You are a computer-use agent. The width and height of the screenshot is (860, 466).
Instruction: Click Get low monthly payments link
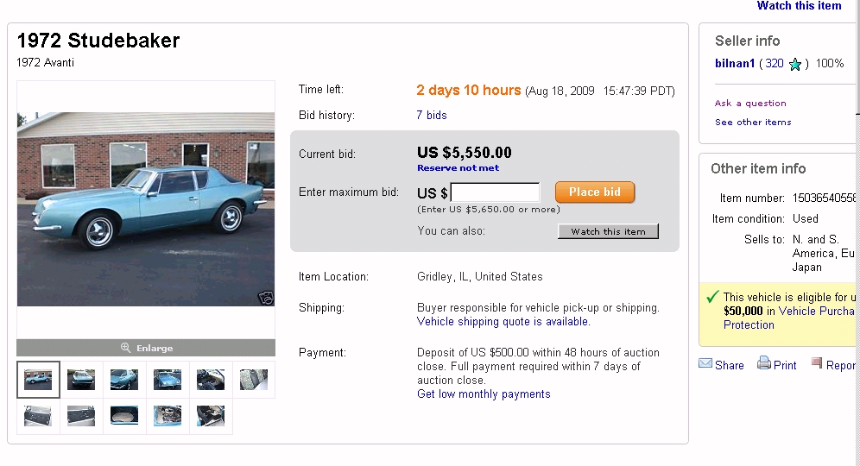484,394
